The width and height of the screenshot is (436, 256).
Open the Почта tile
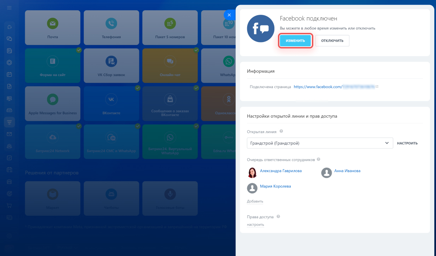tap(53, 28)
